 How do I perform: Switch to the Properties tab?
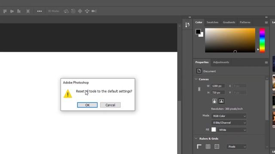[202, 62]
